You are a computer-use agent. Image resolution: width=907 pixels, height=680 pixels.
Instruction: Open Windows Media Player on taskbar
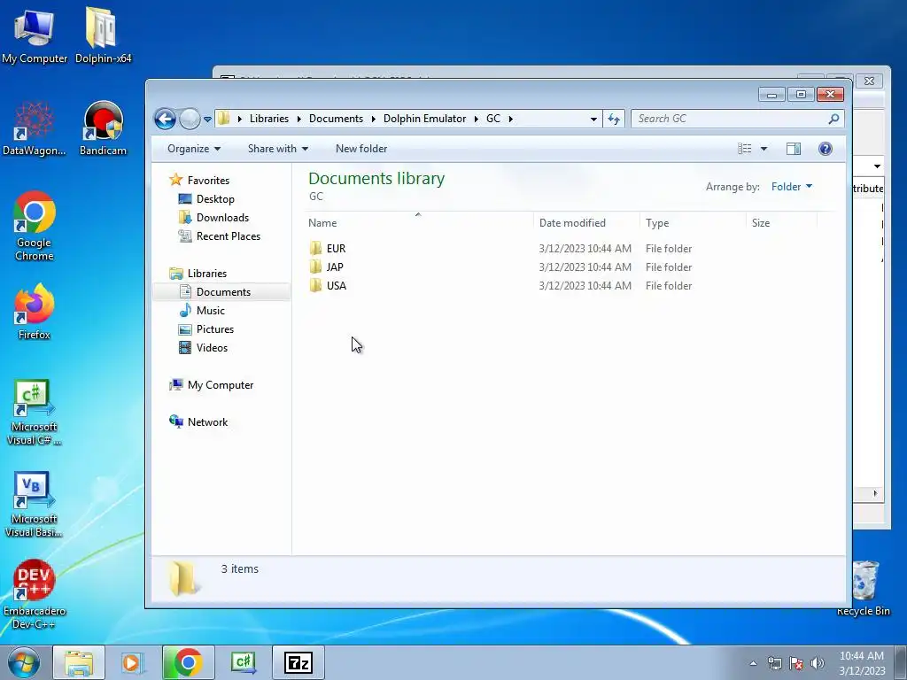click(x=133, y=662)
